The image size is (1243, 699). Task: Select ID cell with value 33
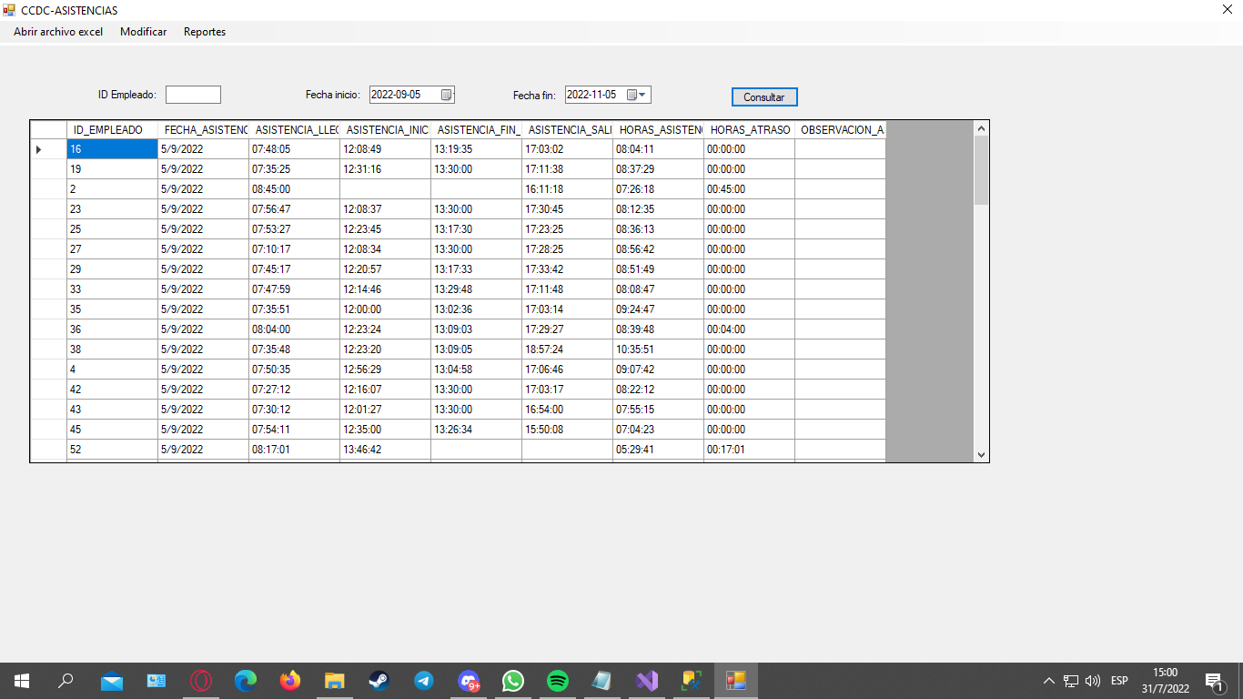(x=112, y=289)
